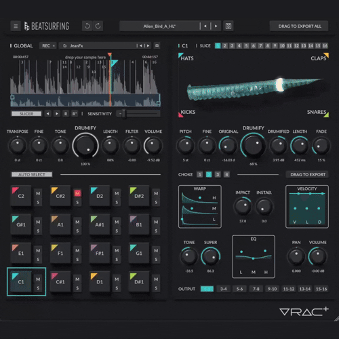The height and width of the screenshot is (339, 339).
Task: Select choke group 4
Action: tap(226, 174)
